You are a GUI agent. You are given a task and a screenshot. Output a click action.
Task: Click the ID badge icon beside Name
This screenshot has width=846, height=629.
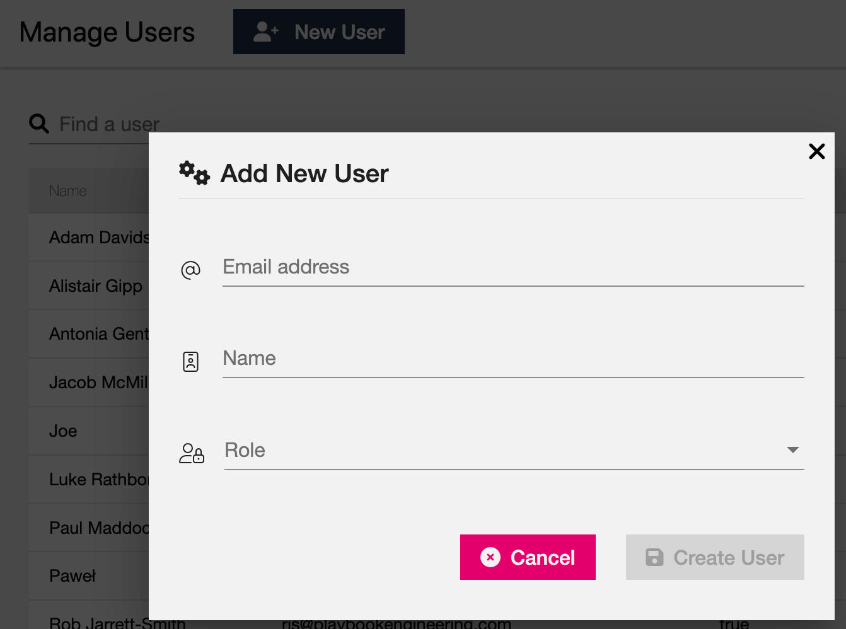tap(190, 361)
